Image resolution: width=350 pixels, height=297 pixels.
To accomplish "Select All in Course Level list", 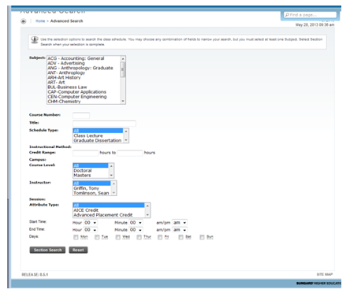I will coord(91,165).
